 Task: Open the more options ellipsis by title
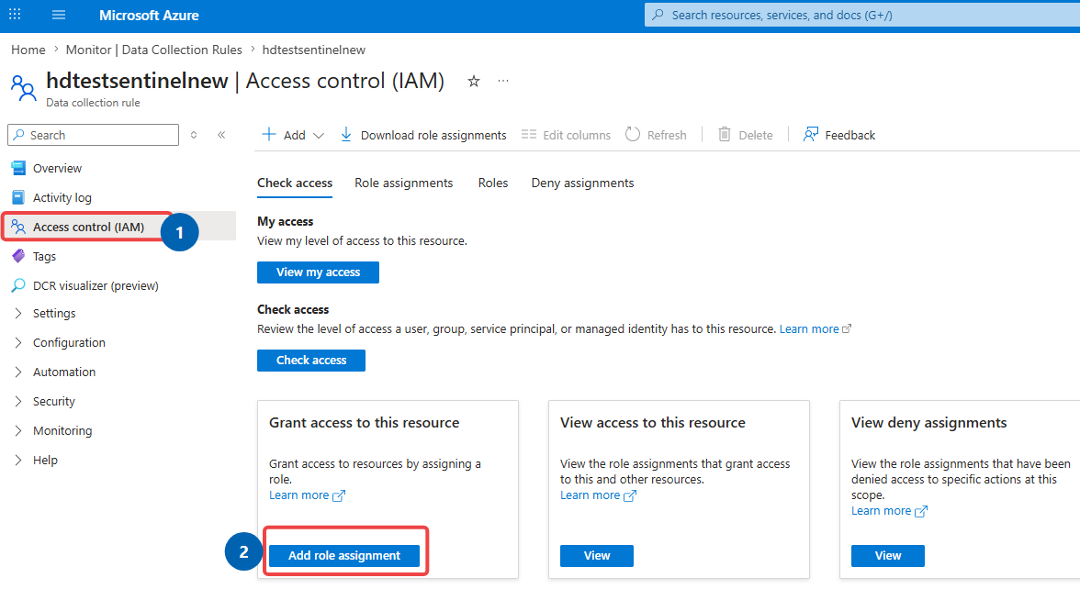(x=503, y=81)
